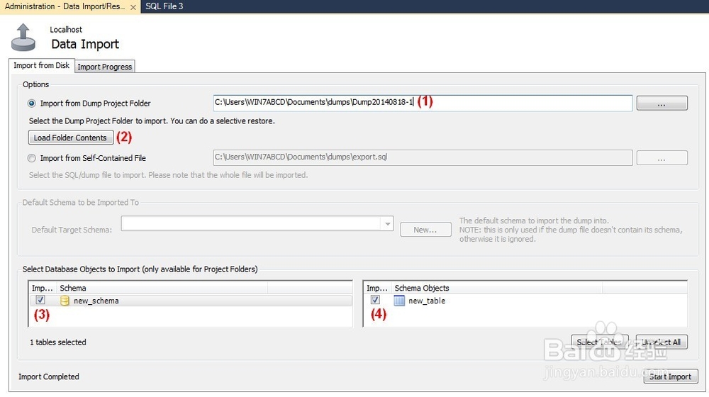
Task: Select Import from Dump Project Folder radio
Action: coord(32,104)
